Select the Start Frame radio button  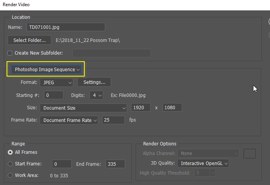(10, 164)
